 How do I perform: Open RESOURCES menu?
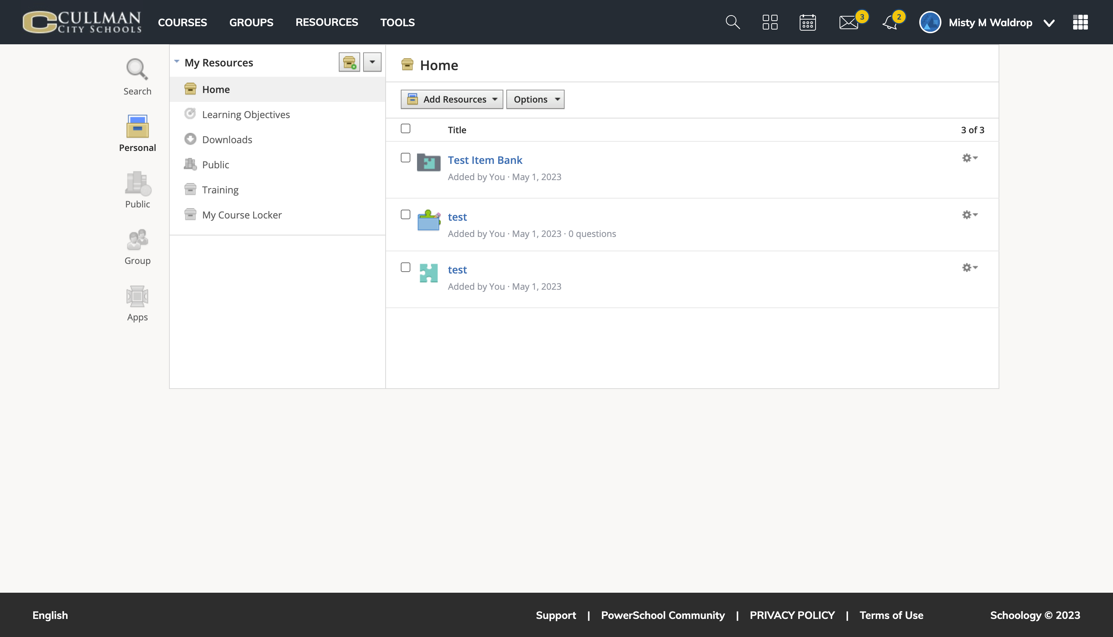(x=327, y=22)
